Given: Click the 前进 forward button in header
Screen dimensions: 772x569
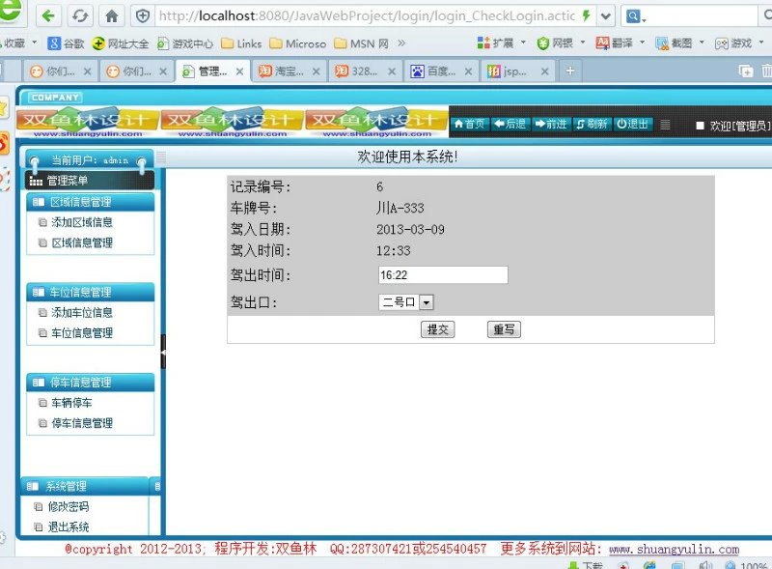Looking at the screenshot, I should [x=551, y=124].
